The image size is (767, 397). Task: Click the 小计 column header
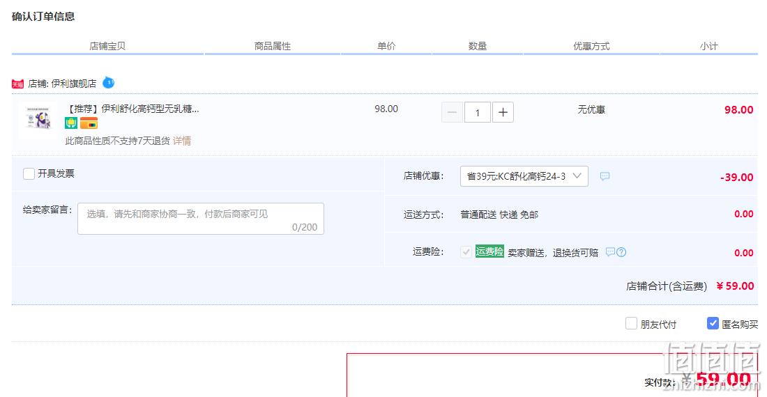point(709,46)
